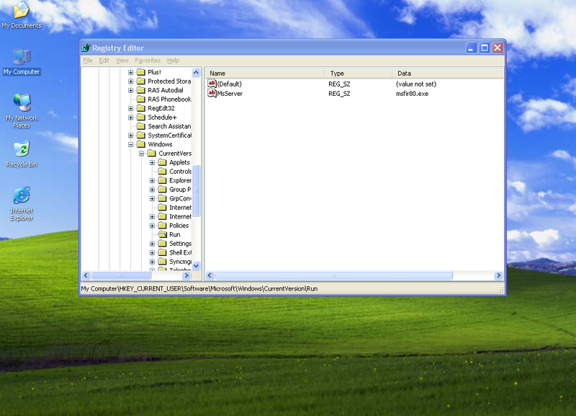Click the Registry Editor title bar icon
Screen dimensions: 576x416
click(86, 48)
